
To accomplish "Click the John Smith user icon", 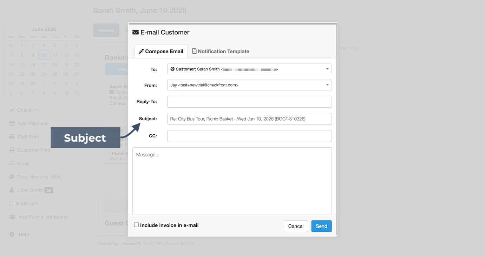I will pos(12,190).
